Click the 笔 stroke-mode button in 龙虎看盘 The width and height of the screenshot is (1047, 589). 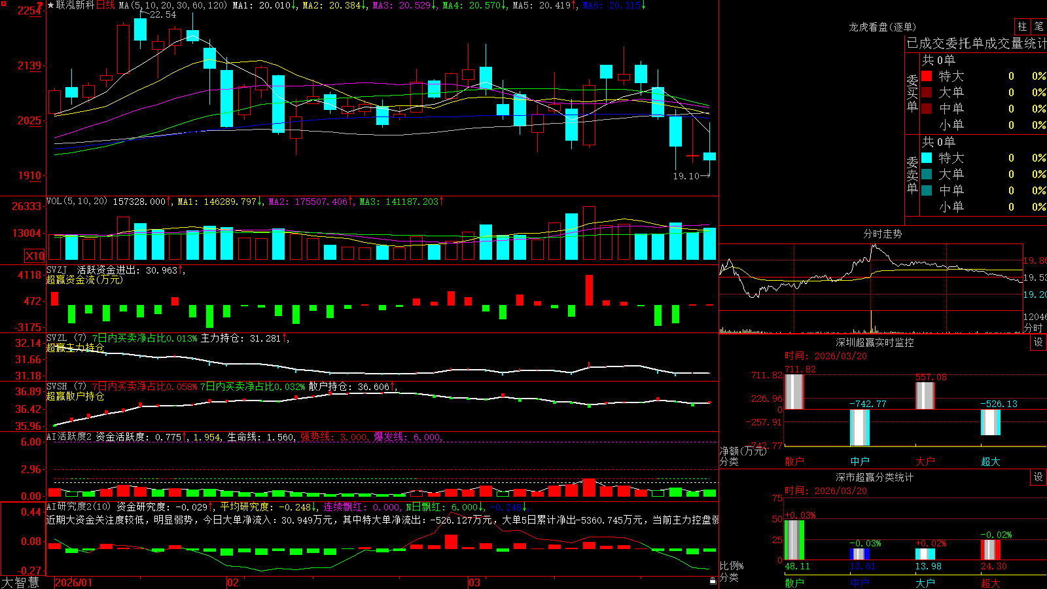coord(1038,27)
